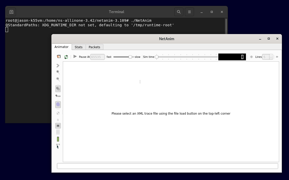This screenshot has width=289, height=180.
Task: Click the grid Lines number field
Action: tap(266, 57)
